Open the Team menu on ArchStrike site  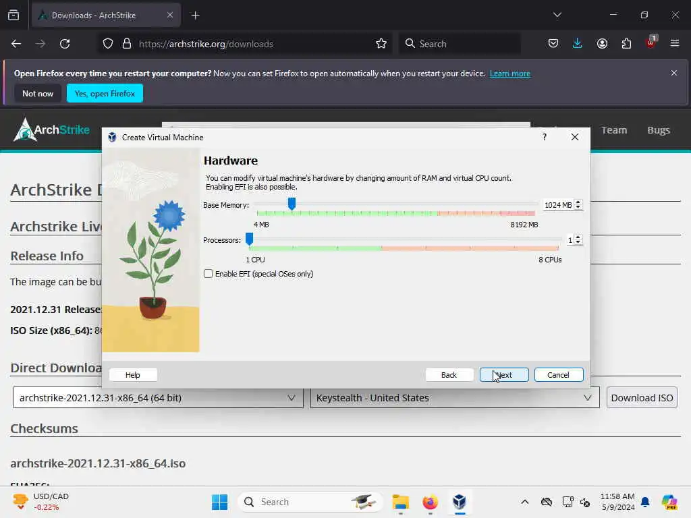point(614,130)
